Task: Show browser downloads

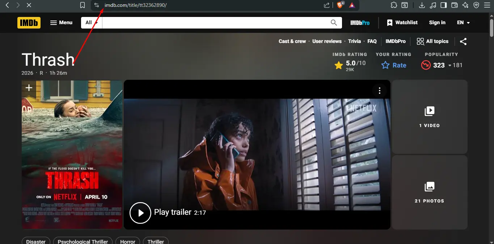Action: pos(422,5)
